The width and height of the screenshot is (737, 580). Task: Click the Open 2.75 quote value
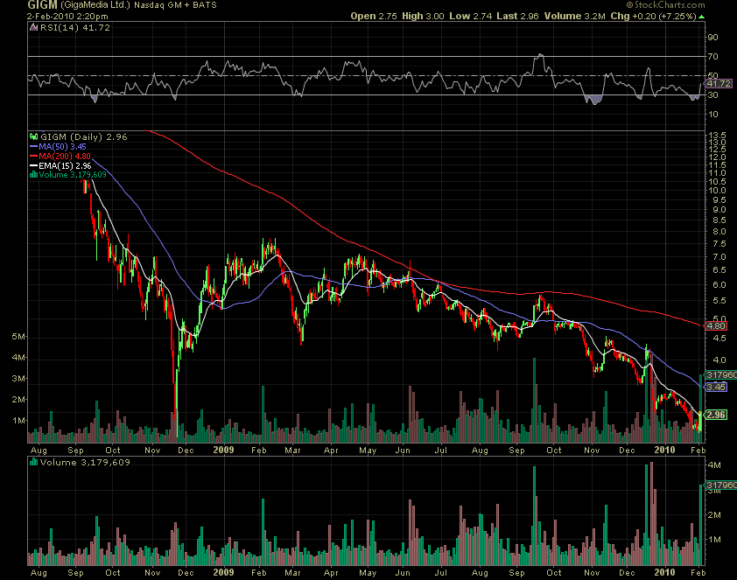point(374,16)
